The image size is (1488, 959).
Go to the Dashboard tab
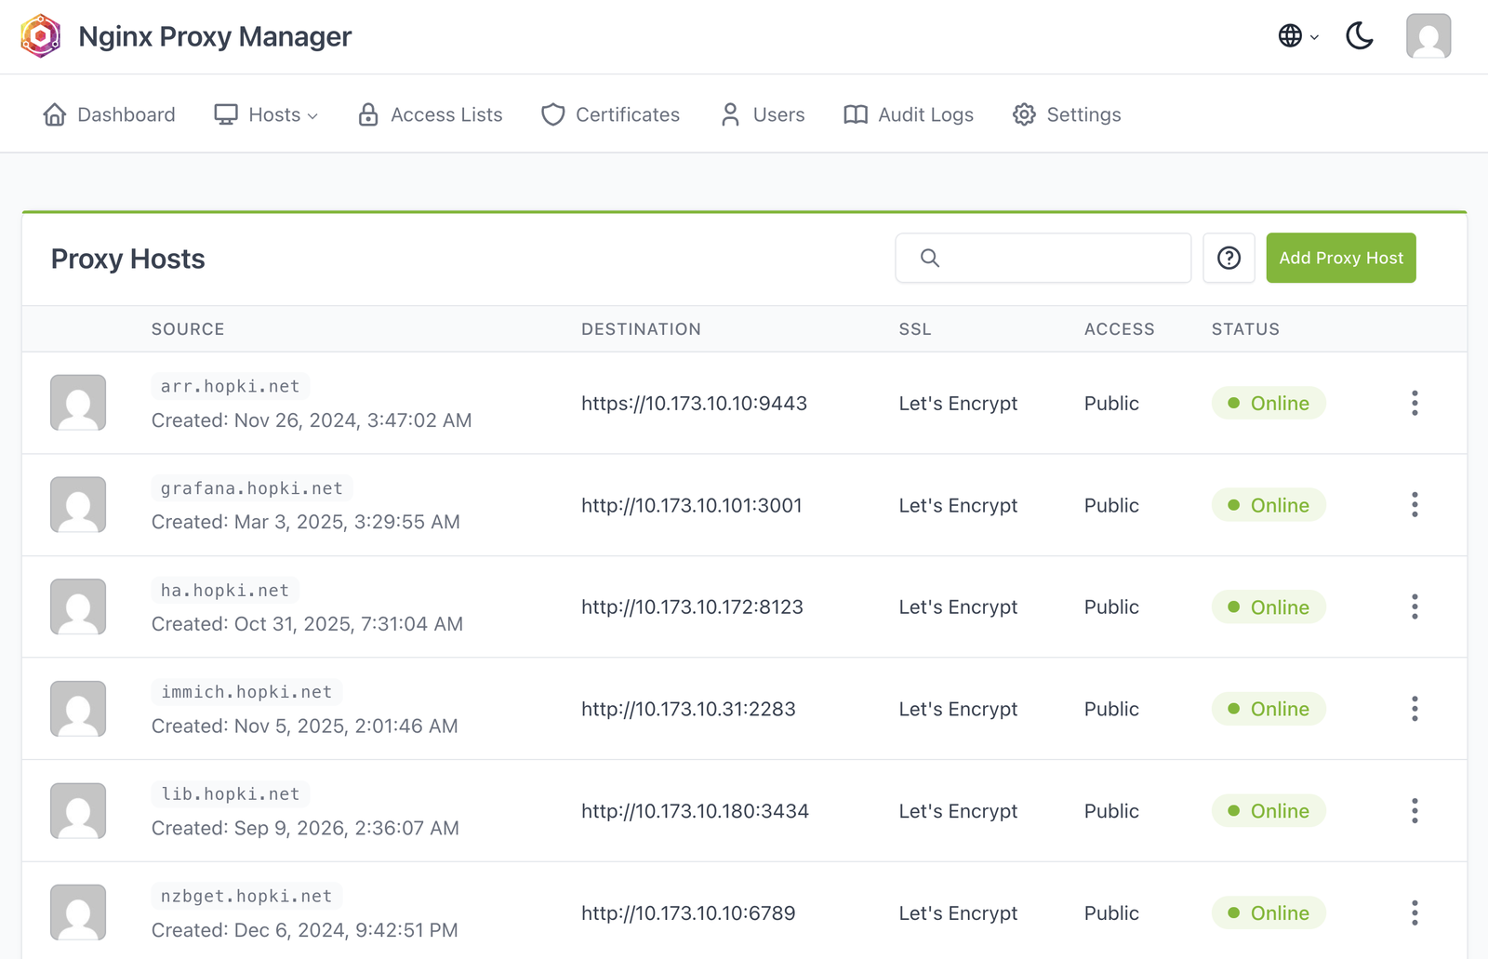[x=109, y=114]
